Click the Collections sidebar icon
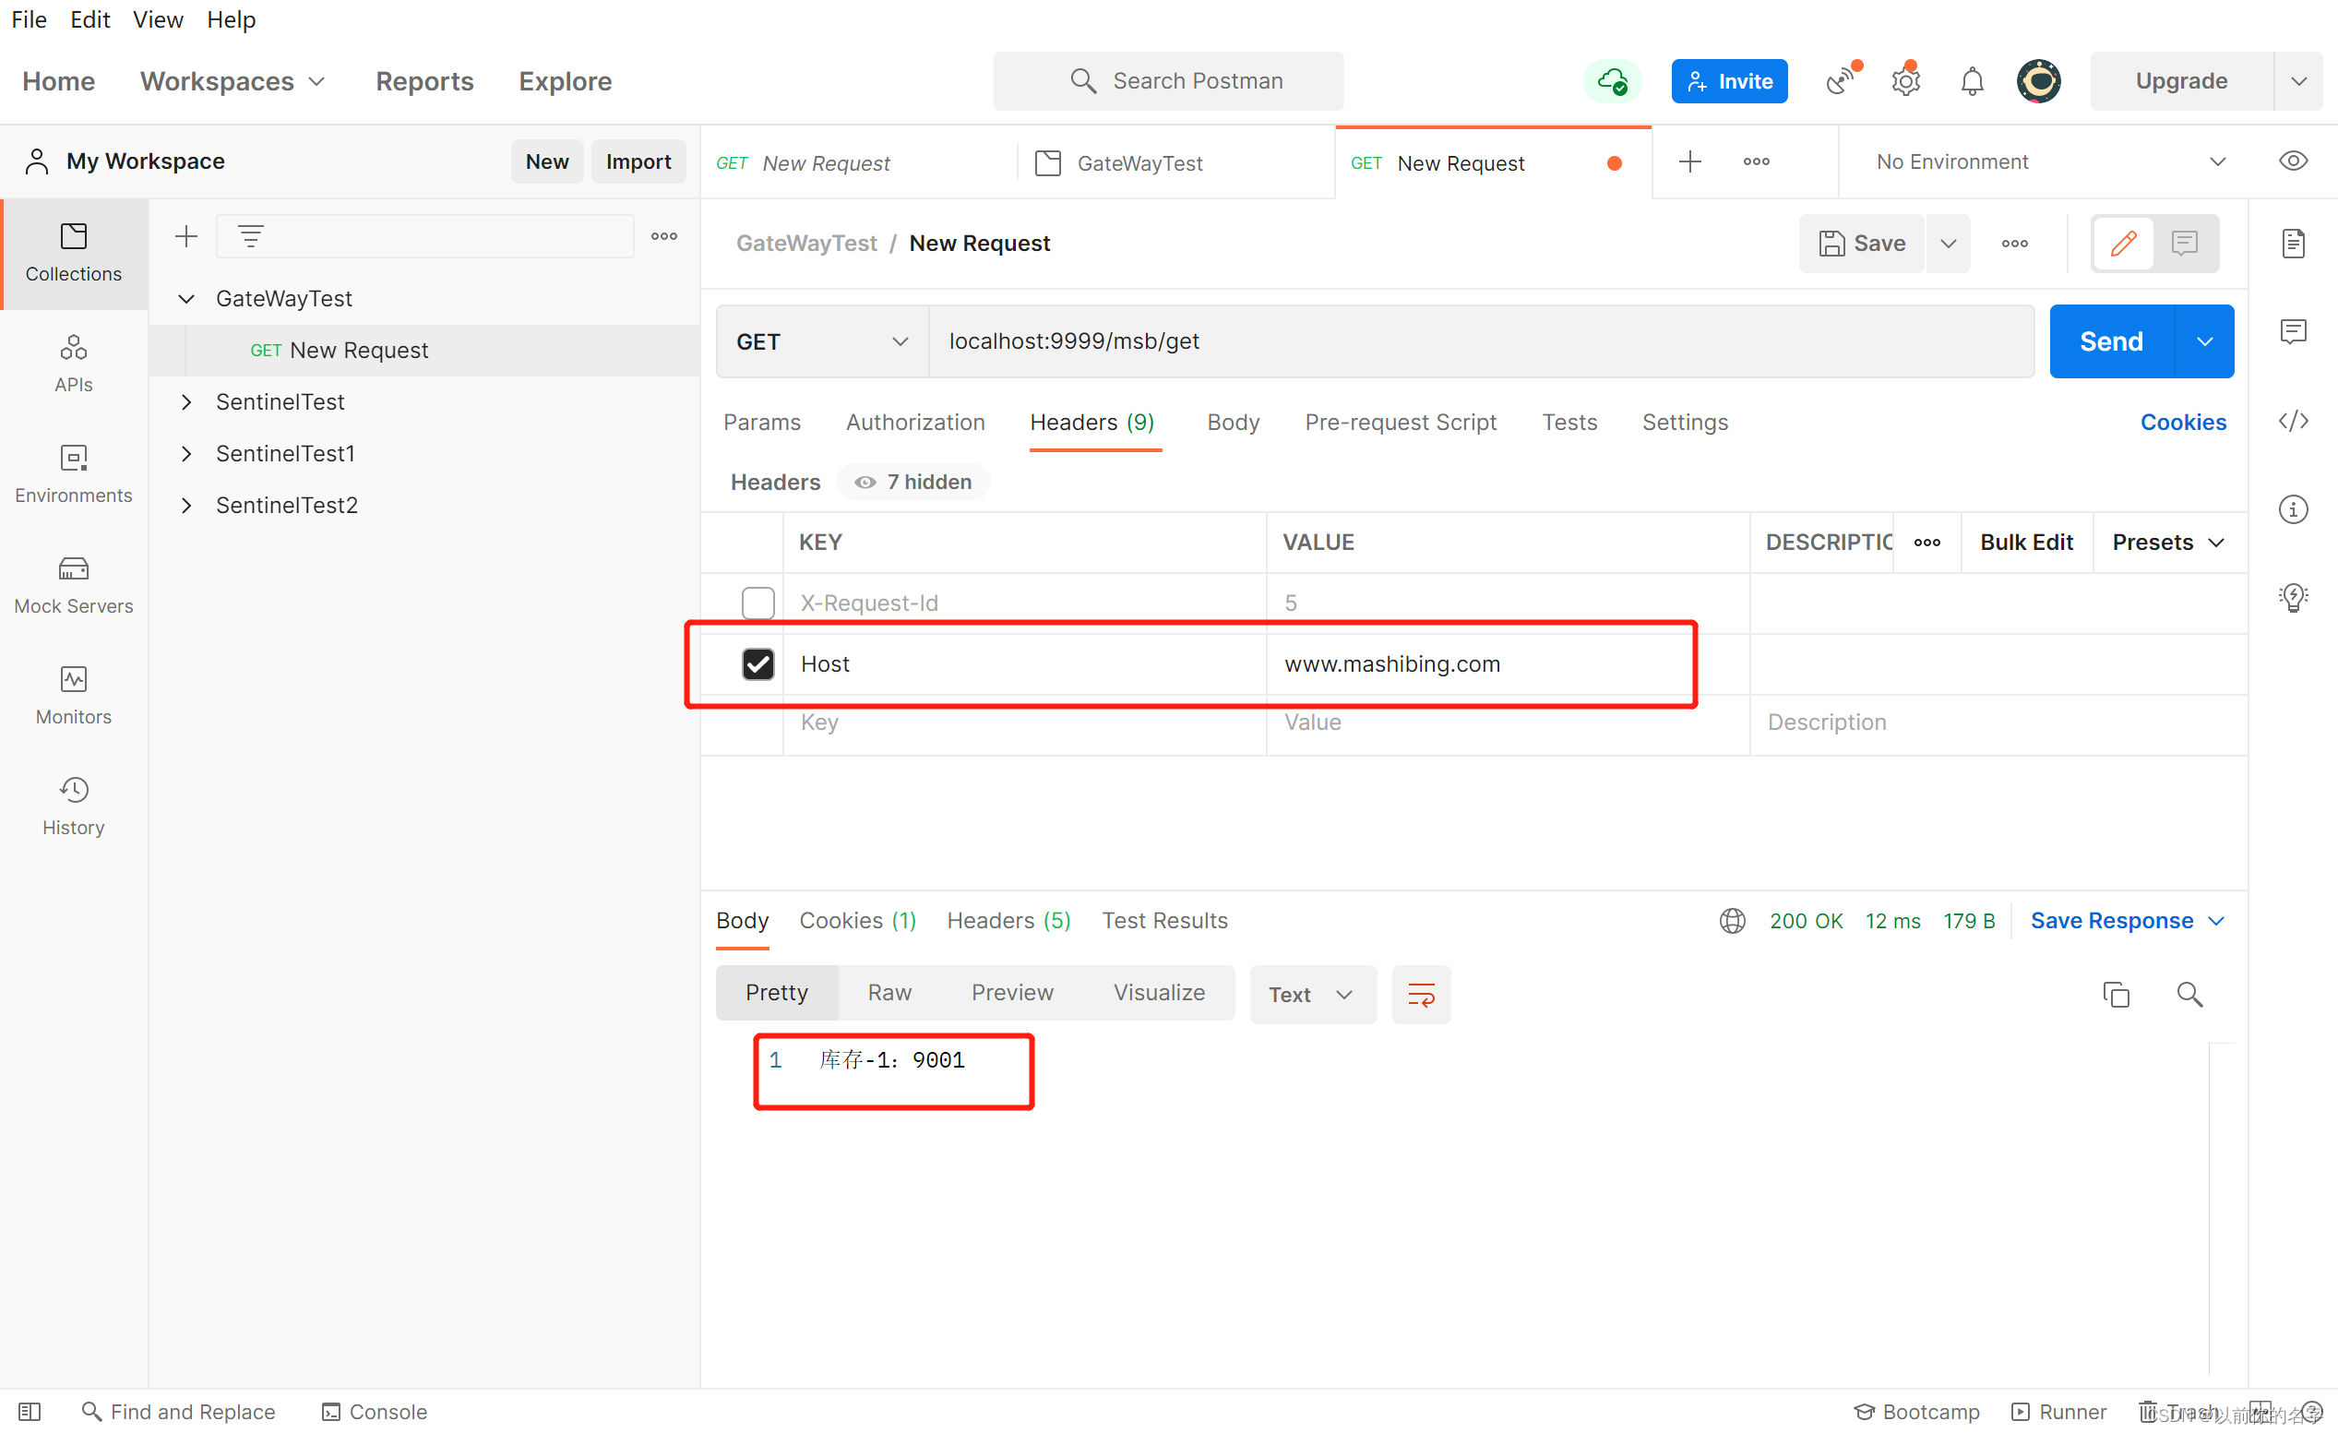This screenshot has height=1433, width=2338. [x=74, y=249]
